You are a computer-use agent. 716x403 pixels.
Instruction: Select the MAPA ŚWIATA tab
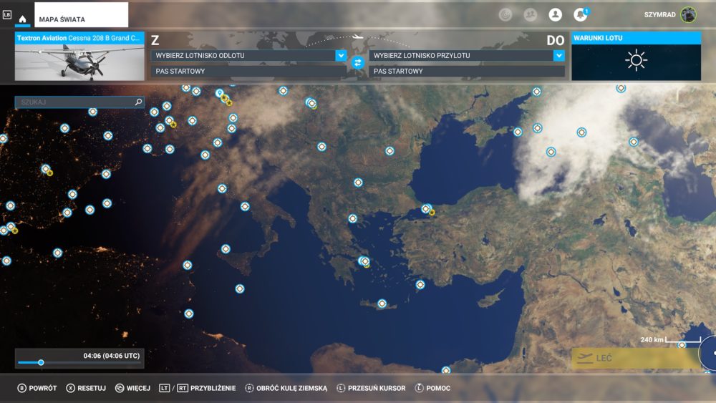[82, 15]
